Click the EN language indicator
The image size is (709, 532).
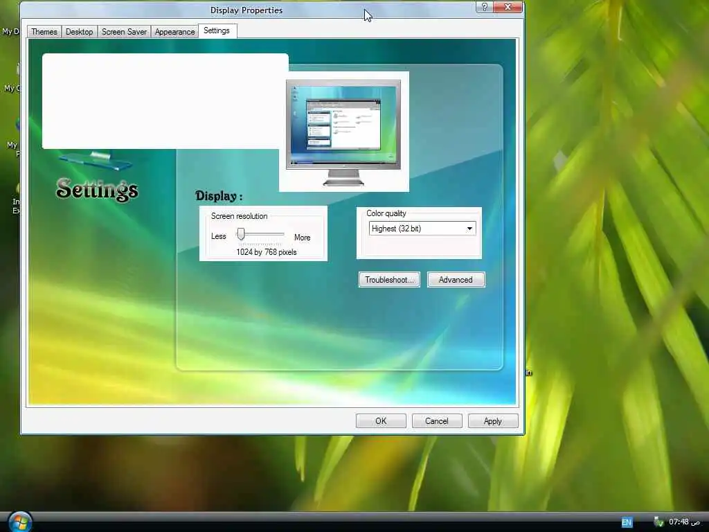[627, 522]
